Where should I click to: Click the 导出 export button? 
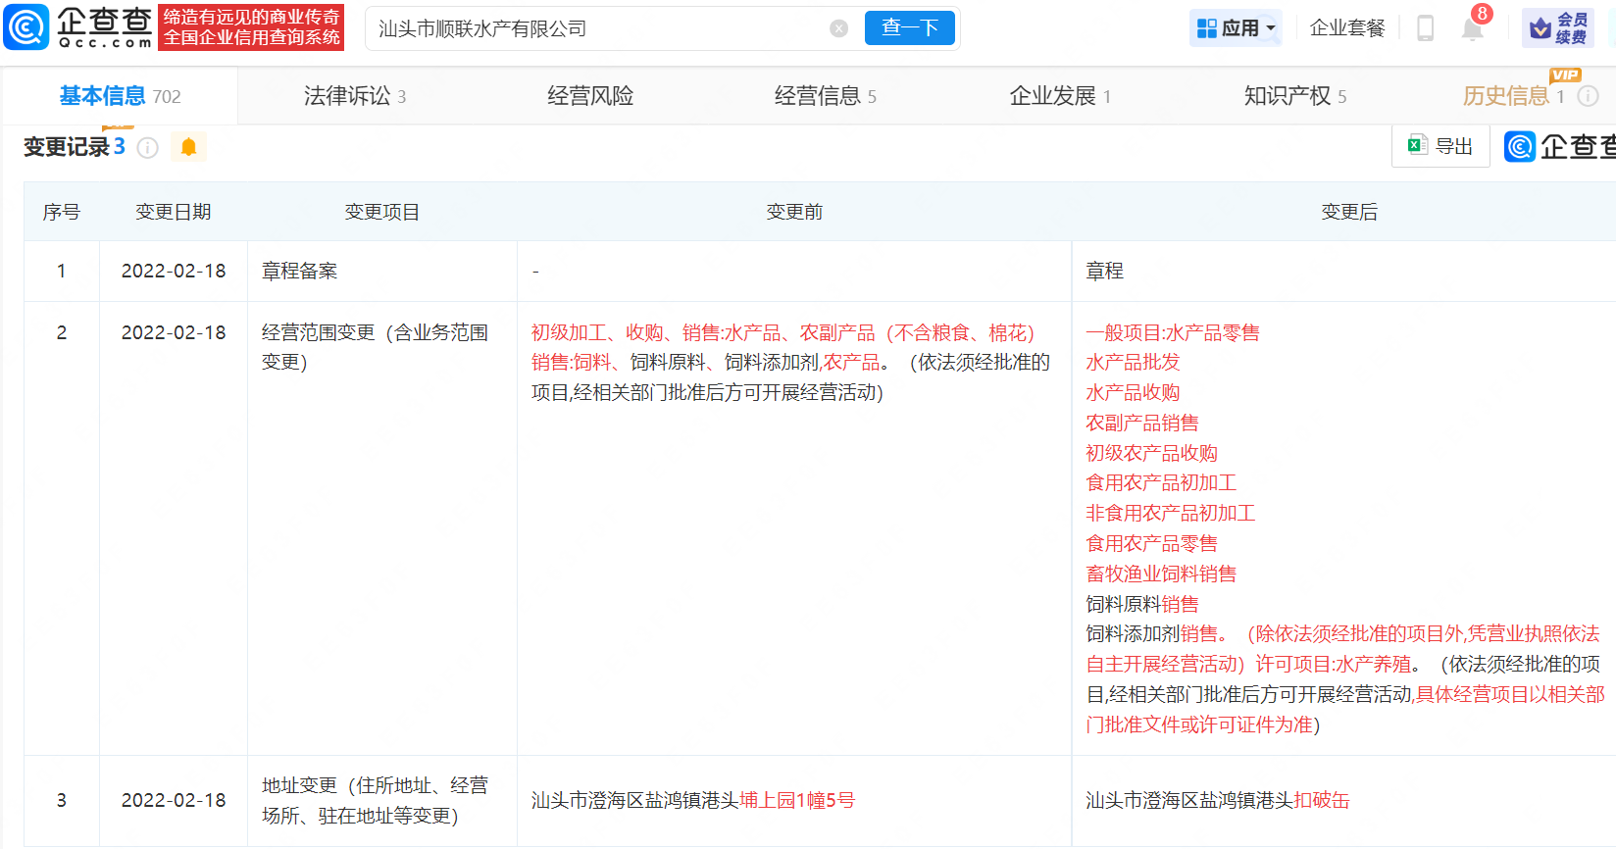tap(1441, 146)
